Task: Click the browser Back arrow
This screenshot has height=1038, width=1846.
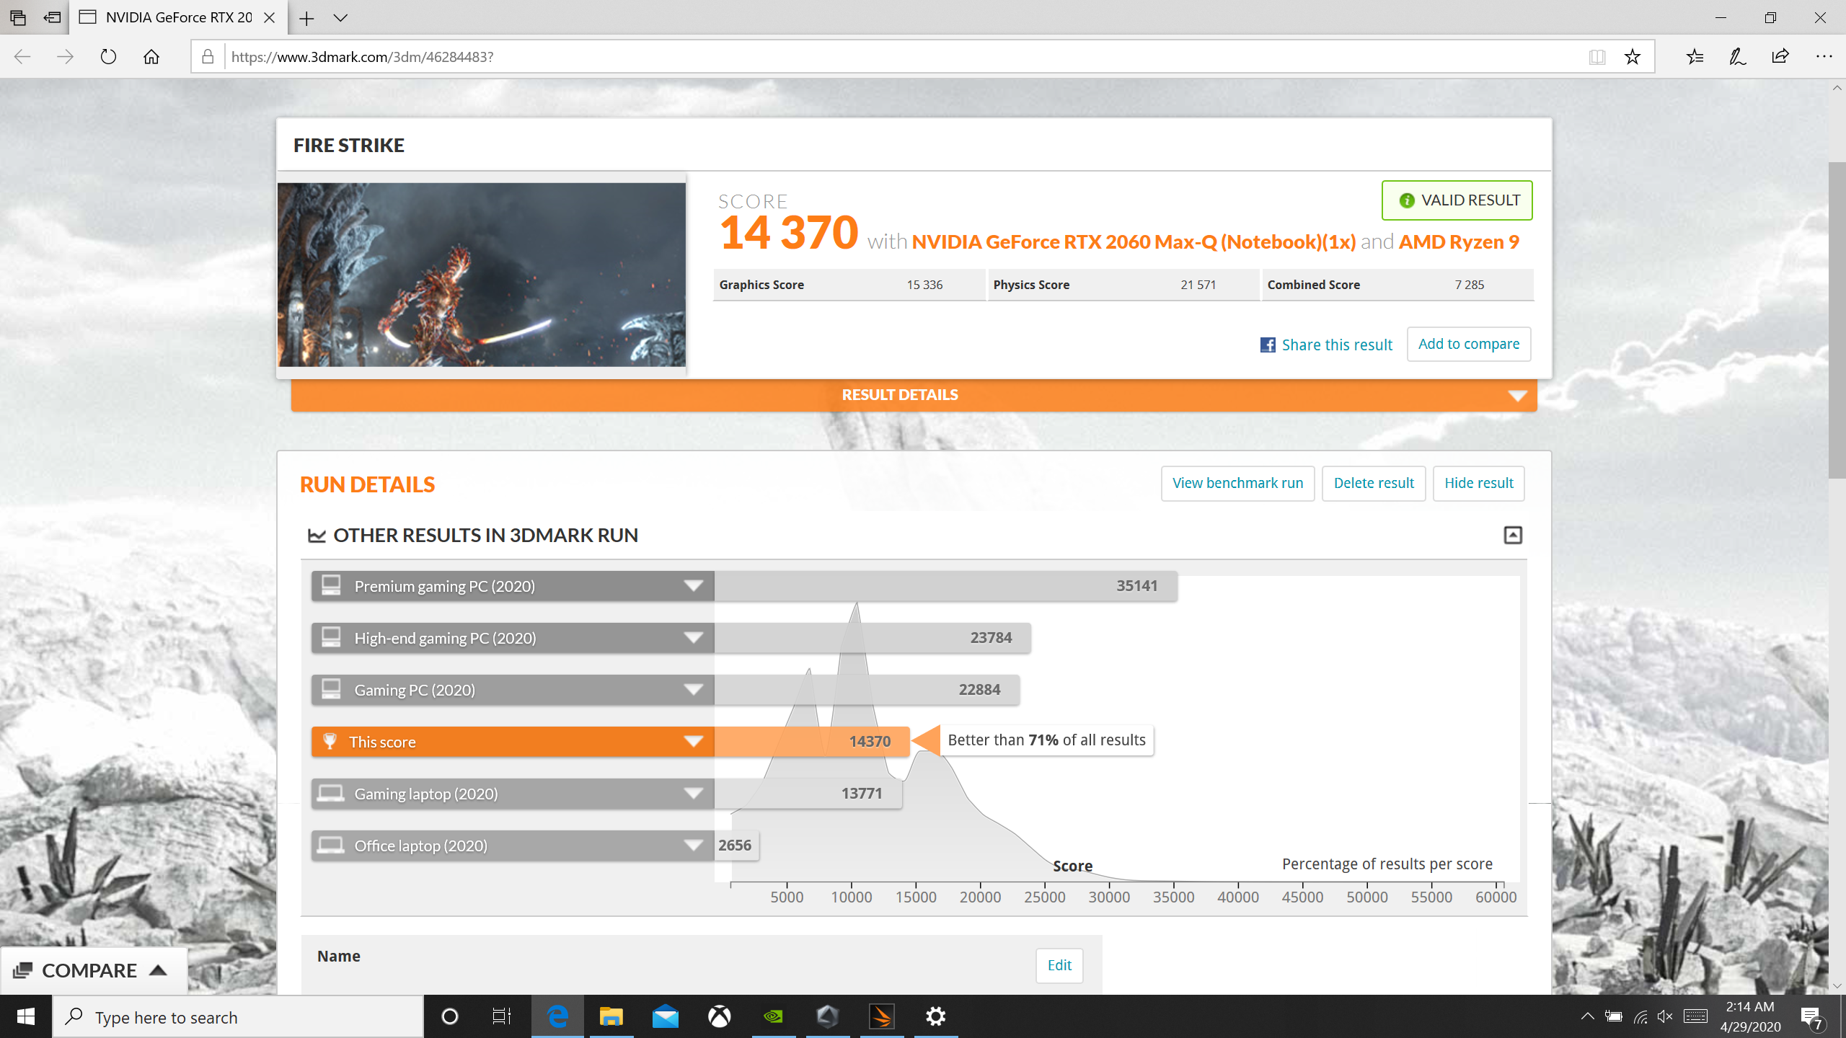Action: coord(22,57)
